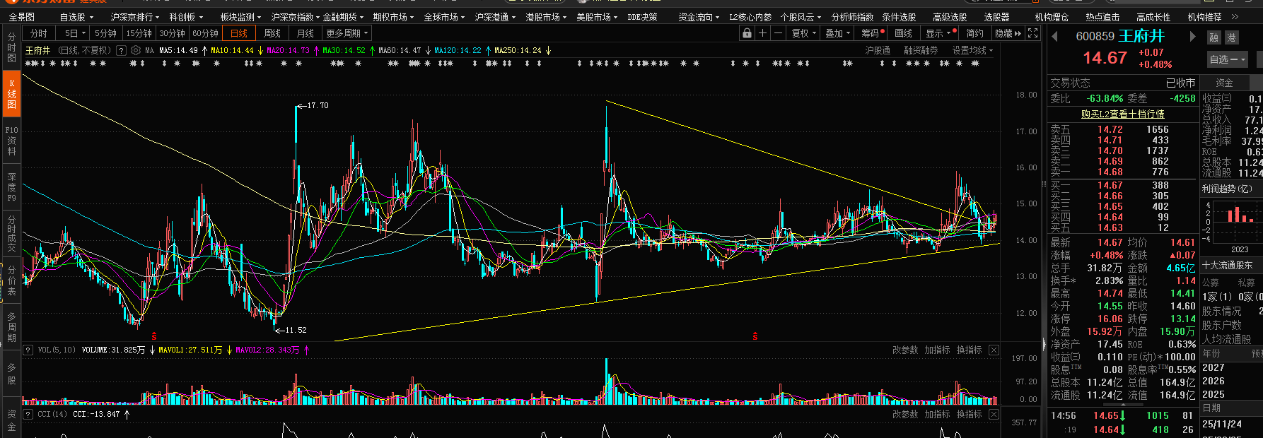This screenshot has height=438, width=1263.
Task: Select 月线 period tab
Action: [x=305, y=33]
